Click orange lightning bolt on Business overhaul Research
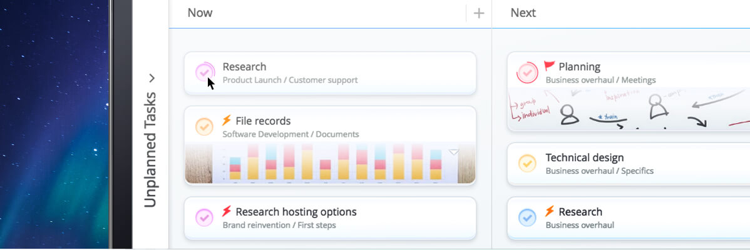The width and height of the screenshot is (750, 250). [550, 211]
